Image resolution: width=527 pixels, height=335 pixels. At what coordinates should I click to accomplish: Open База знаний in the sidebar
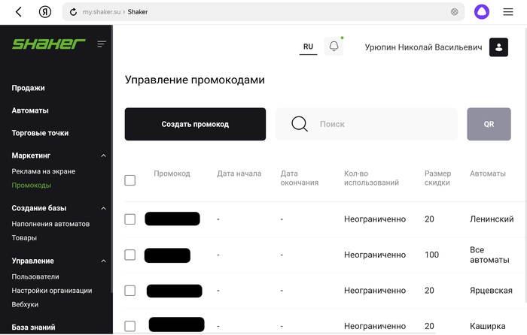(33, 327)
